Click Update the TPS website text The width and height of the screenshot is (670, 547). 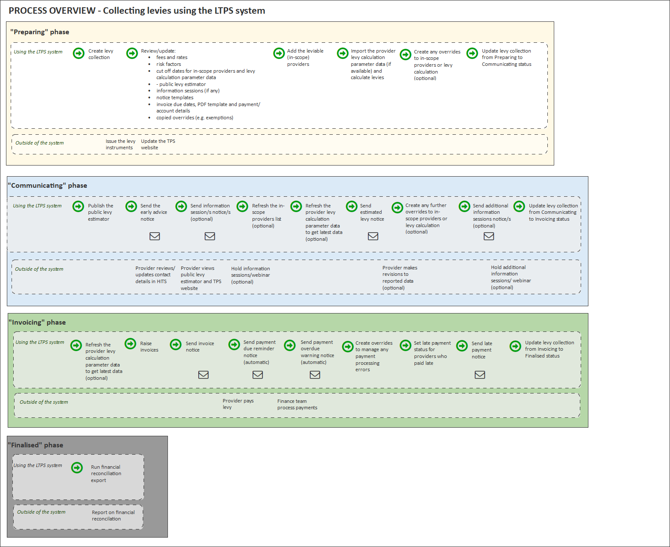pyautogui.click(x=158, y=145)
